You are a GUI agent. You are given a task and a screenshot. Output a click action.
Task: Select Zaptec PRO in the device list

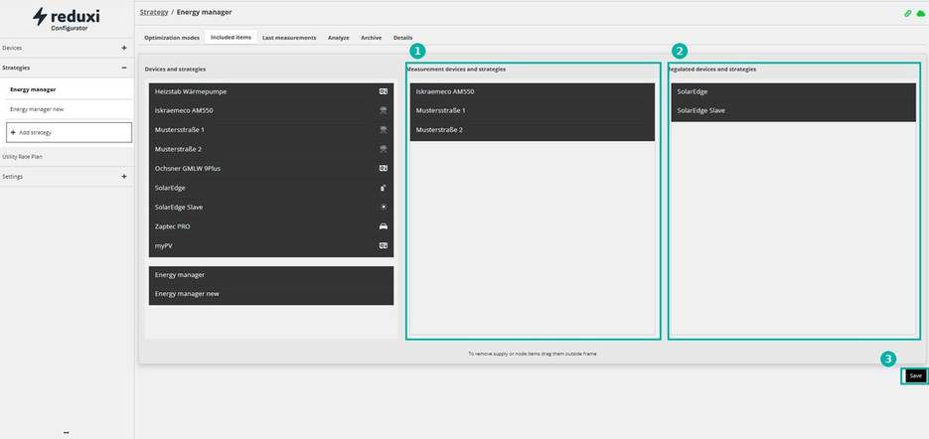coord(271,226)
